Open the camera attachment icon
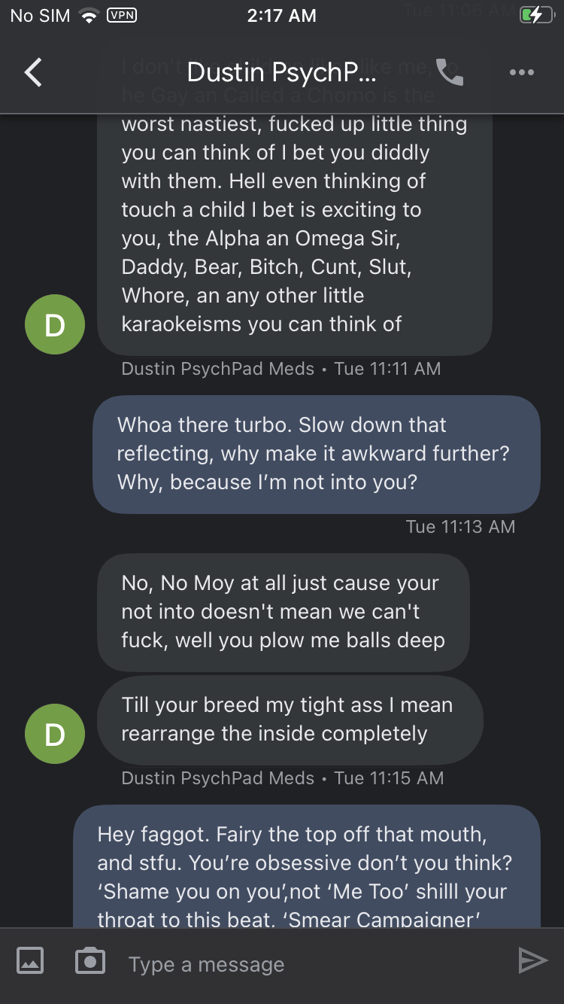 90,961
